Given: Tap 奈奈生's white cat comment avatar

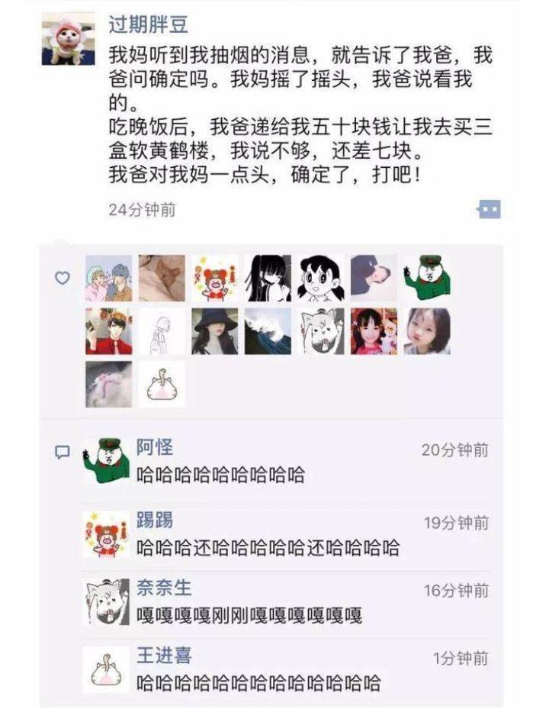Looking at the screenshot, I should tap(107, 602).
